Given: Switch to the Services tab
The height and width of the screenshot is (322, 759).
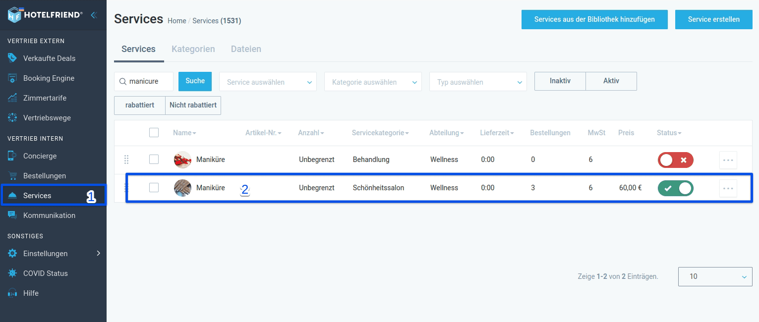Looking at the screenshot, I should click(139, 49).
